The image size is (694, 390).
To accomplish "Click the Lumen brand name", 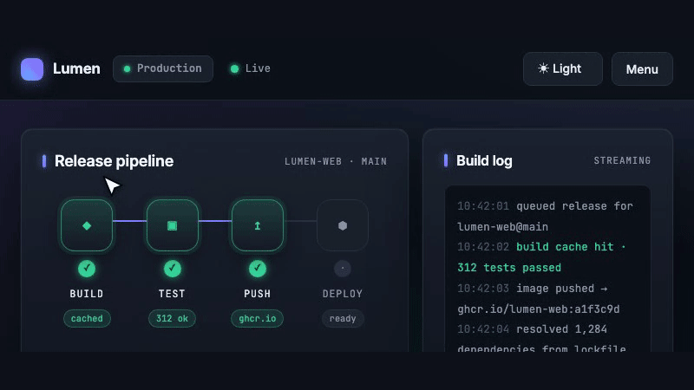I will pyautogui.click(x=76, y=68).
